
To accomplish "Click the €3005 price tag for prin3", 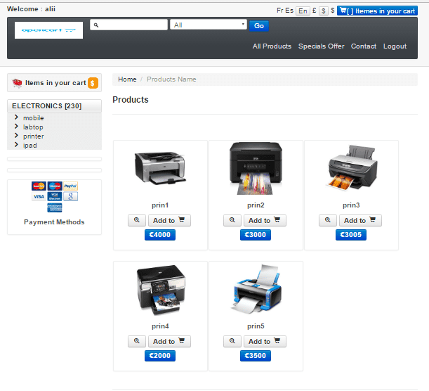I will pos(351,235).
